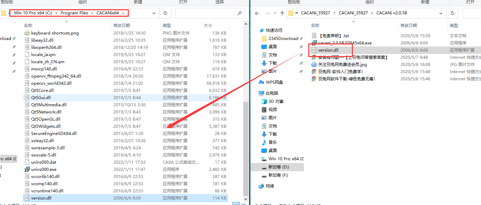Open recent locations dropdown beside Forward arrow
The height and width of the screenshot is (205, 481).
coord(274,13)
